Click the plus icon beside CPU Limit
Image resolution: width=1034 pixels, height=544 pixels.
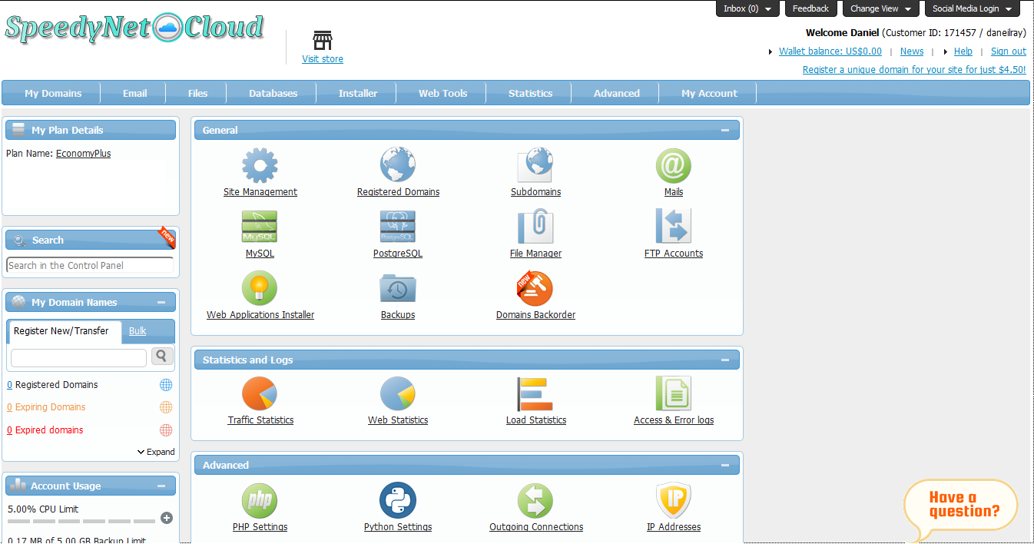pyautogui.click(x=167, y=518)
